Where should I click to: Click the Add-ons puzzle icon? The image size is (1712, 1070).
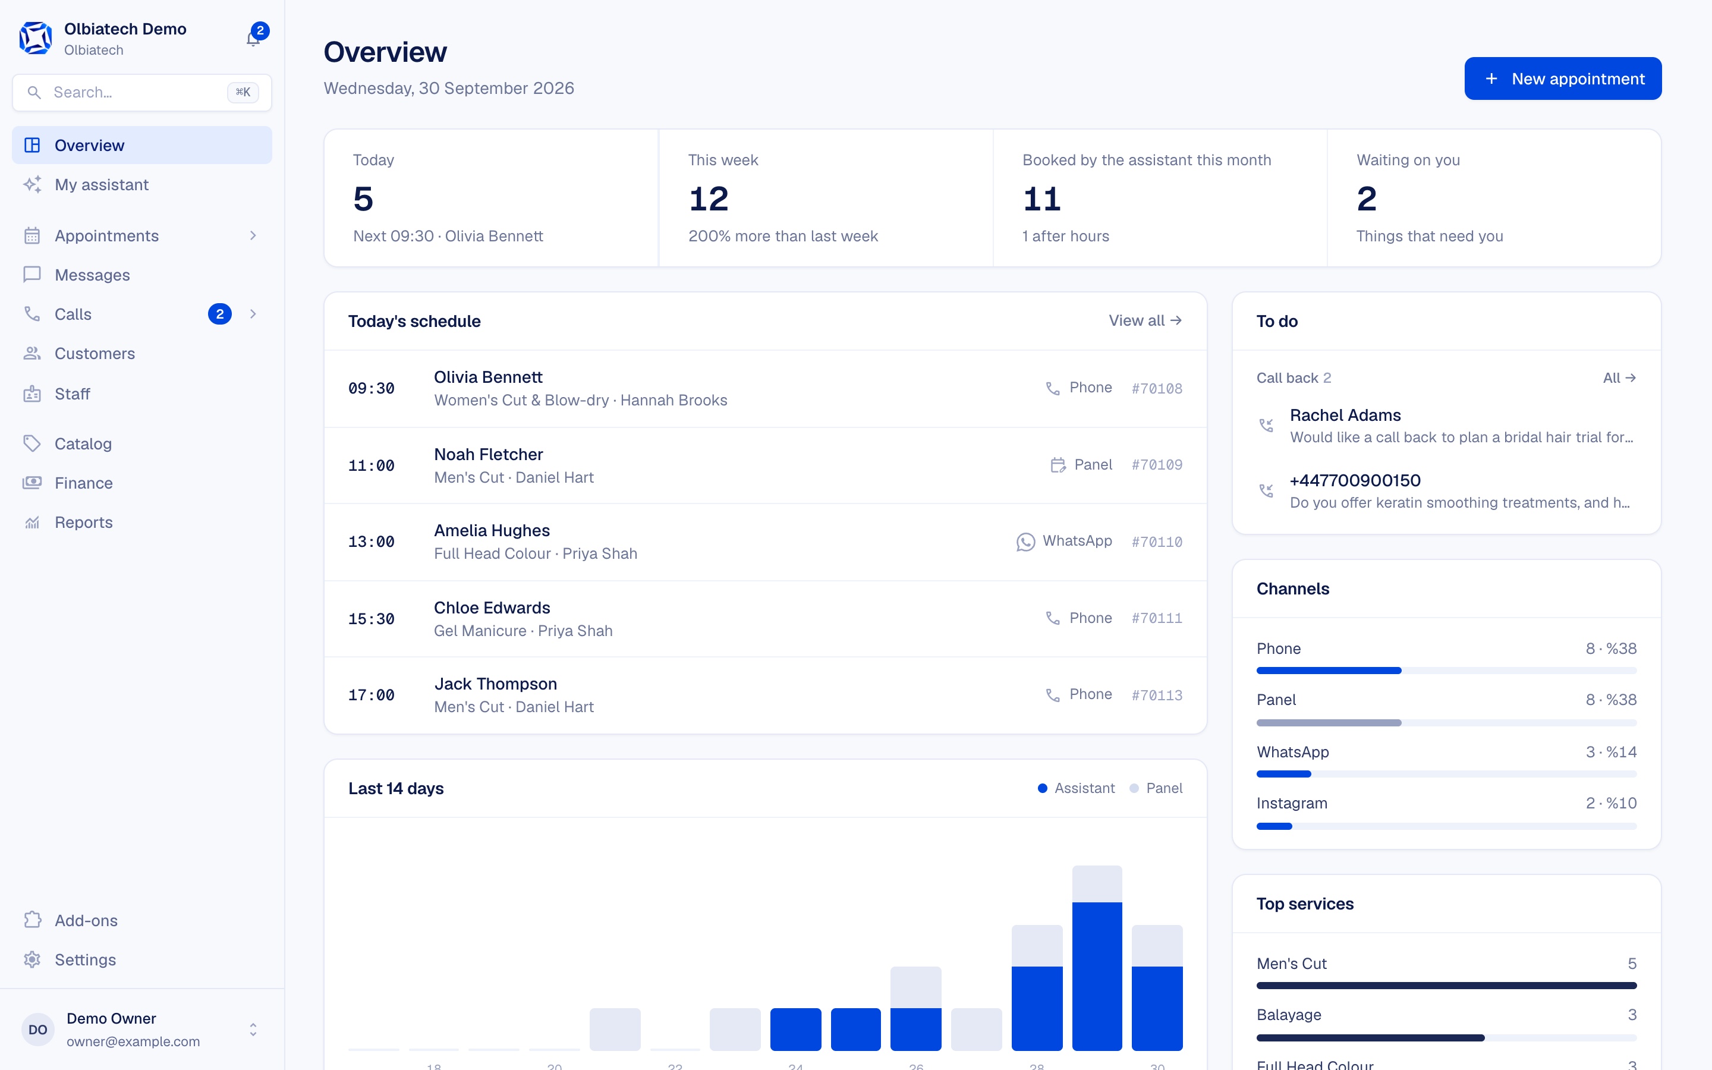pyautogui.click(x=32, y=920)
